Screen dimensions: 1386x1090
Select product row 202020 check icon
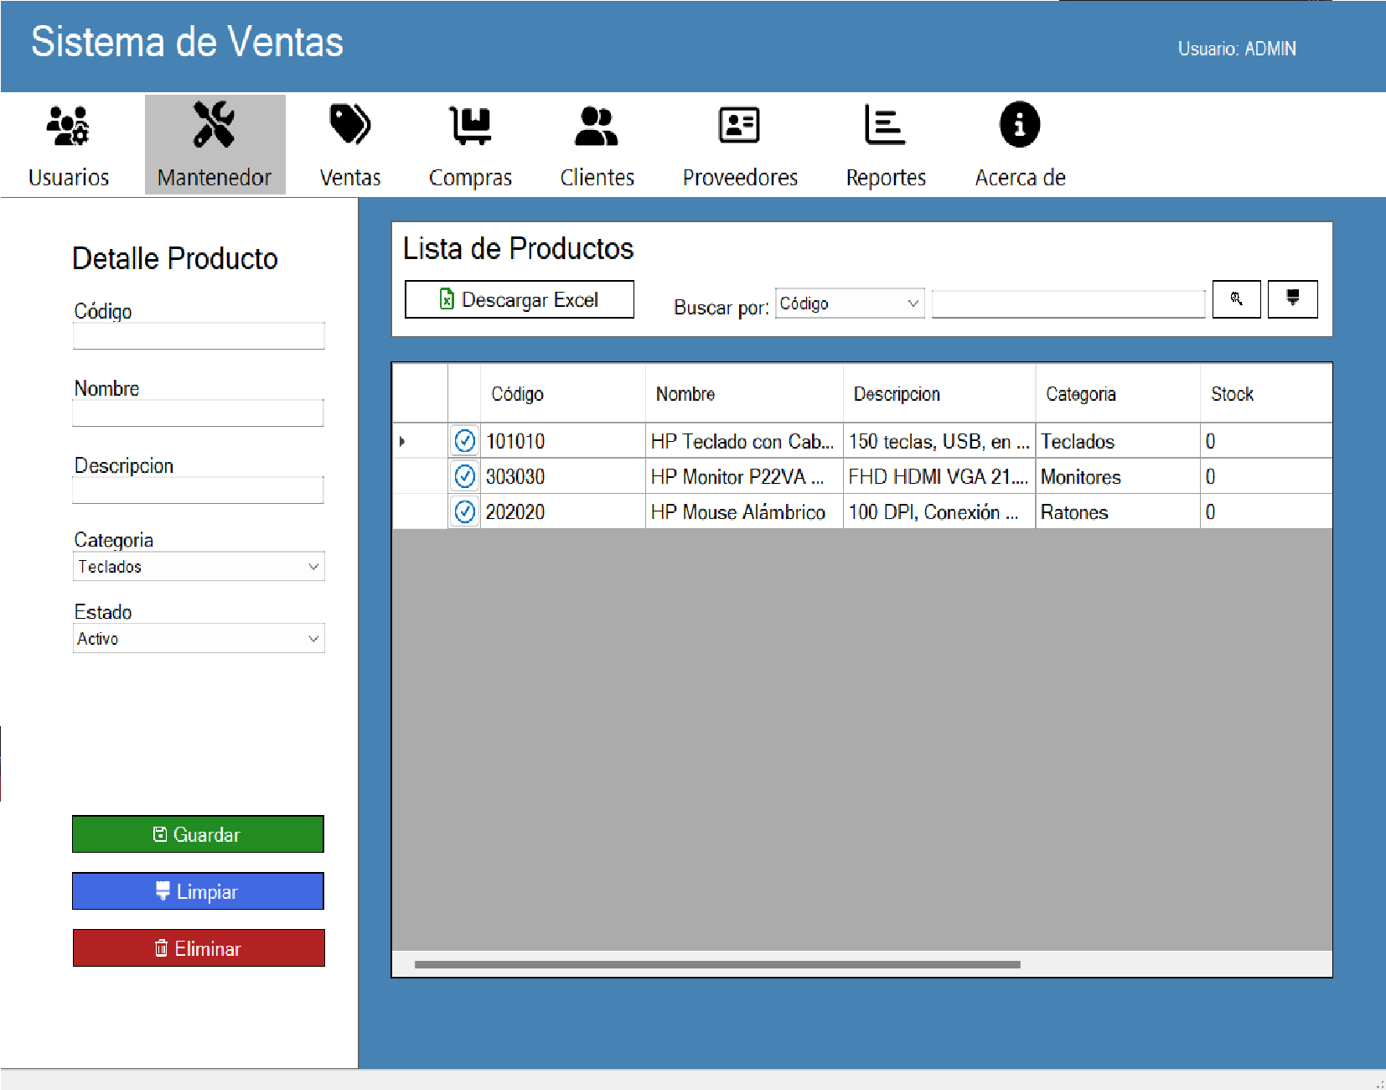click(464, 511)
